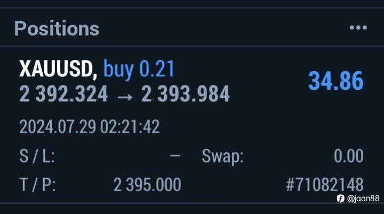The height and width of the screenshot is (214, 384).
Task: Tap the open price 2 392.324
Action: pyautogui.click(x=63, y=95)
